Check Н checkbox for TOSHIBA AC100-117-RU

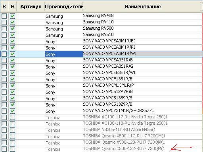pyautogui.click(x=13, y=118)
